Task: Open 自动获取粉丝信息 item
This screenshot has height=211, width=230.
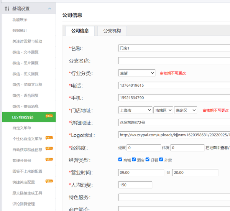Action: (27, 150)
